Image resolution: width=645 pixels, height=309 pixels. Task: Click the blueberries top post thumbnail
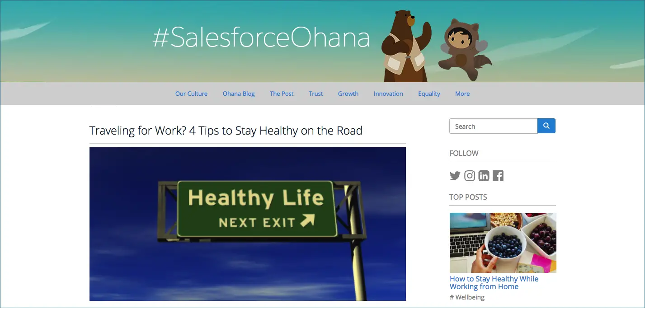pos(503,243)
